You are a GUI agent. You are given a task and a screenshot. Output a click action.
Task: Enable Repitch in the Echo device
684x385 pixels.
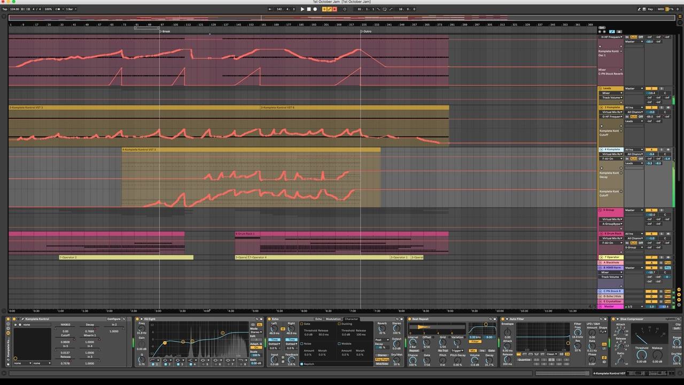pos(303,364)
